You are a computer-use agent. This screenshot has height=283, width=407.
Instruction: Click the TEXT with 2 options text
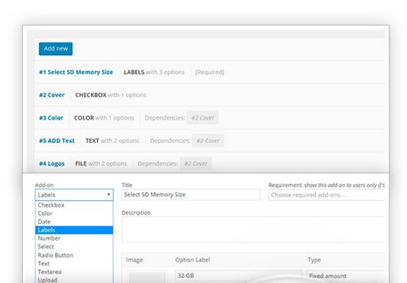coord(112,141)
